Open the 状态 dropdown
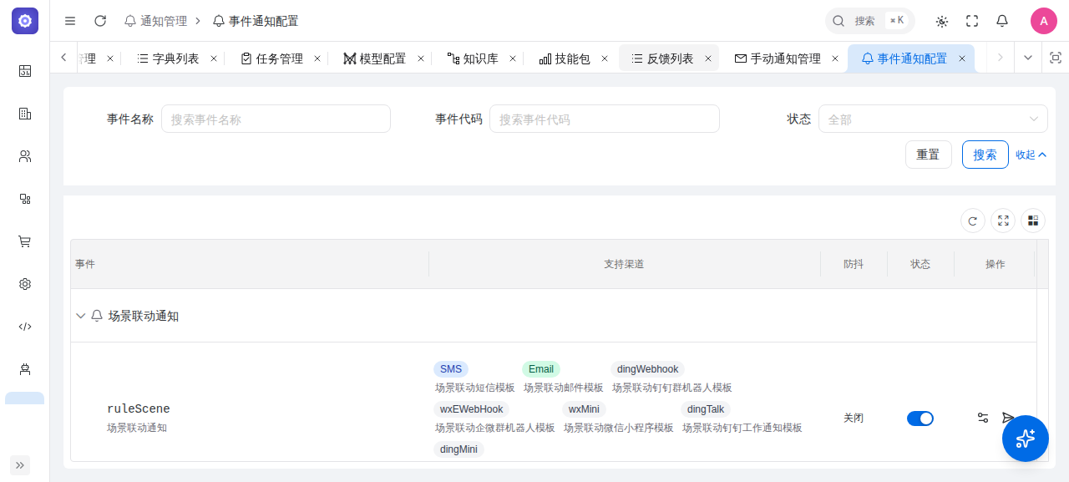Image resolution: width=1069 pixels, height=482 pixels. tap(933, 119)
